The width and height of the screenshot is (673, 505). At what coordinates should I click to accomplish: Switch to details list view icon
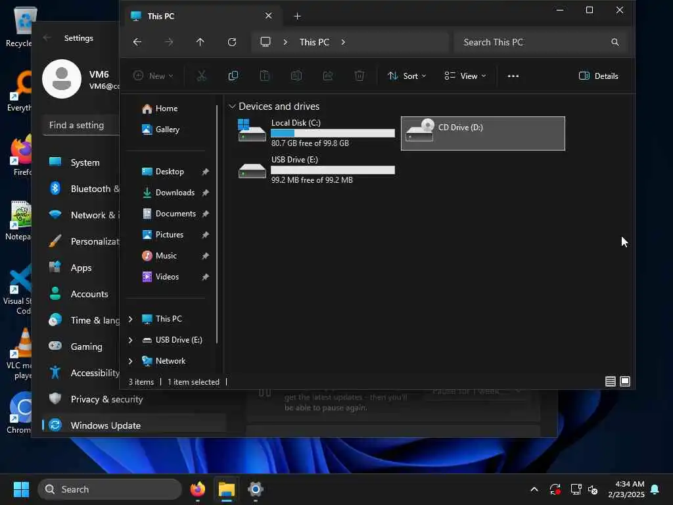click(x=611, y=381)
